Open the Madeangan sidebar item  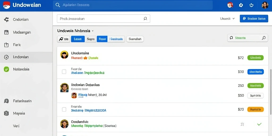(x=26, y=32)
